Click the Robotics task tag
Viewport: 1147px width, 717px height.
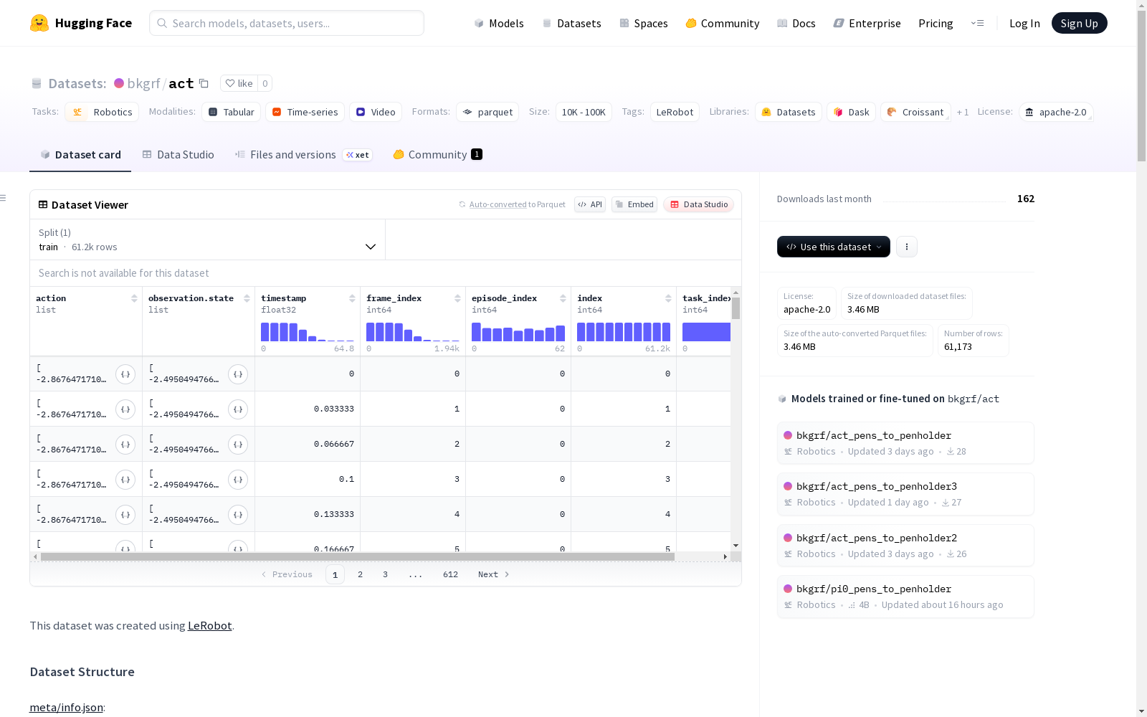pos(103,112)
